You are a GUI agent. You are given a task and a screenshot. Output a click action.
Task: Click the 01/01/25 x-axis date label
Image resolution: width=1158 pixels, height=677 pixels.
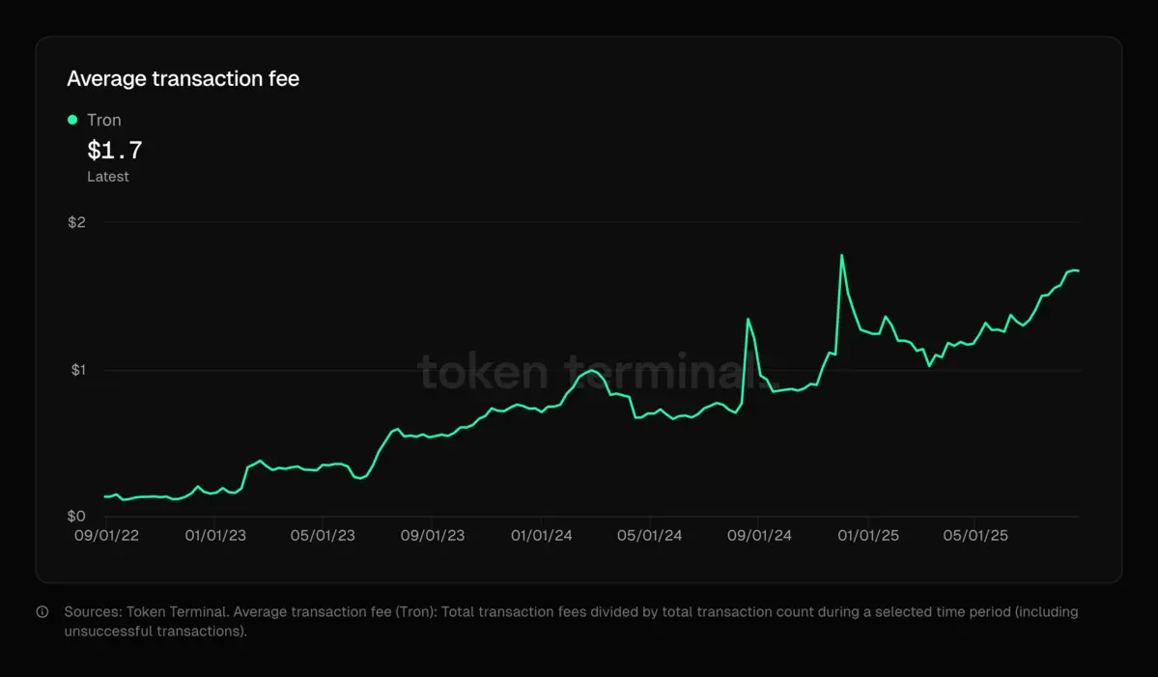click(x=867, y=536)
